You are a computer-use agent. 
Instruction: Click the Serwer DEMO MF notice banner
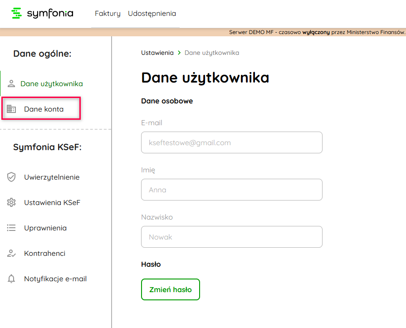click(317, 32)
